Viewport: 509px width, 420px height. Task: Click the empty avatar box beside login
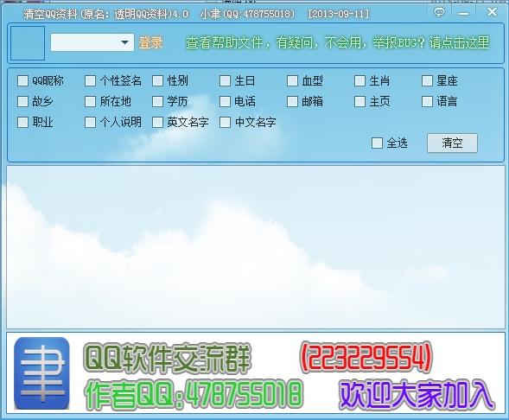(x=28, y=43)
